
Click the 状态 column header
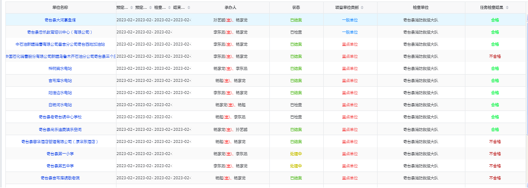click(296, 7)
